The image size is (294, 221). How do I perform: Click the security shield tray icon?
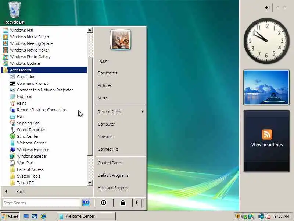(237, 216)
